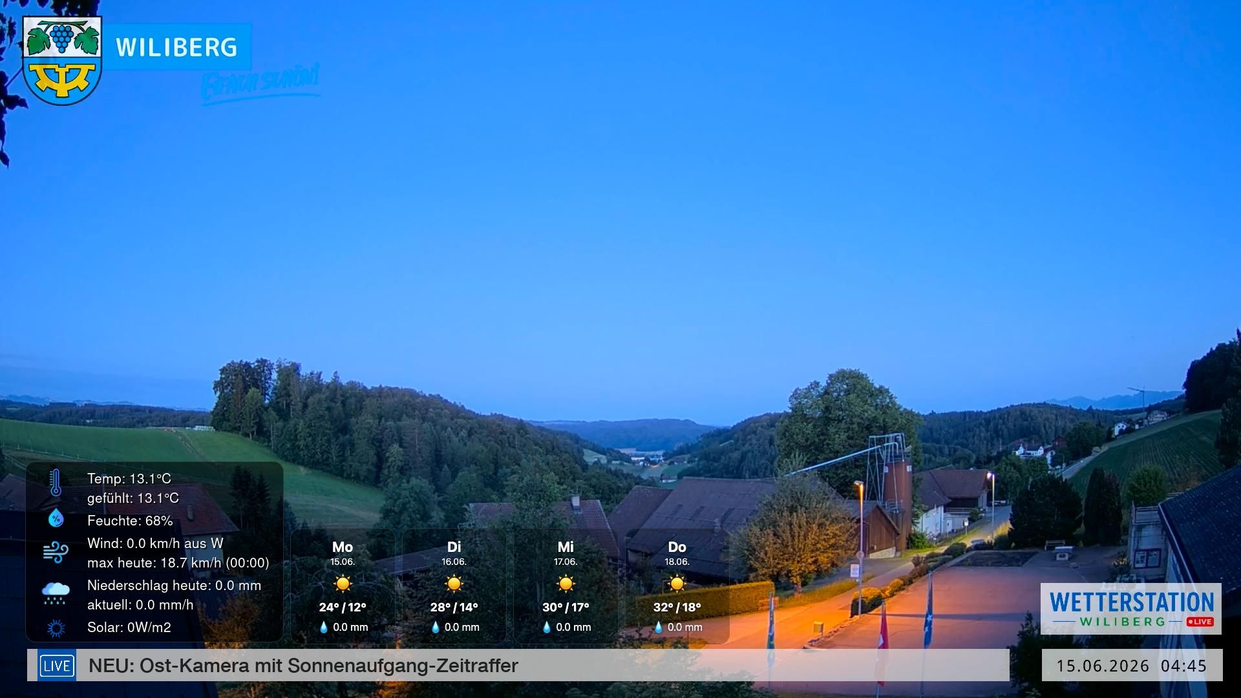Viewport: 1241px width, 698px height.
Task: Click the date '15.06.2026' in timestamp
Action: (1103, 666)
